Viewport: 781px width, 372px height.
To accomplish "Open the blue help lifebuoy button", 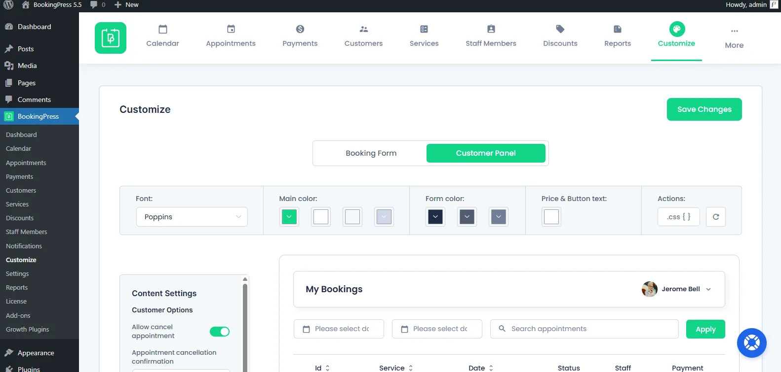I will [752, 343].
